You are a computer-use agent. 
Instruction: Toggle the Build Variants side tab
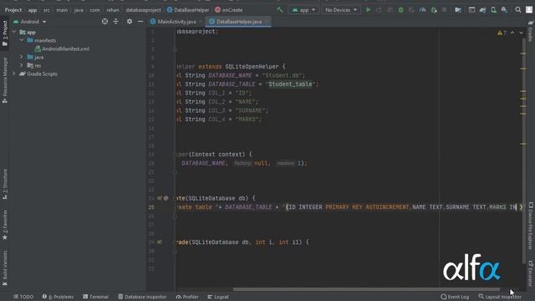[5, 268]
